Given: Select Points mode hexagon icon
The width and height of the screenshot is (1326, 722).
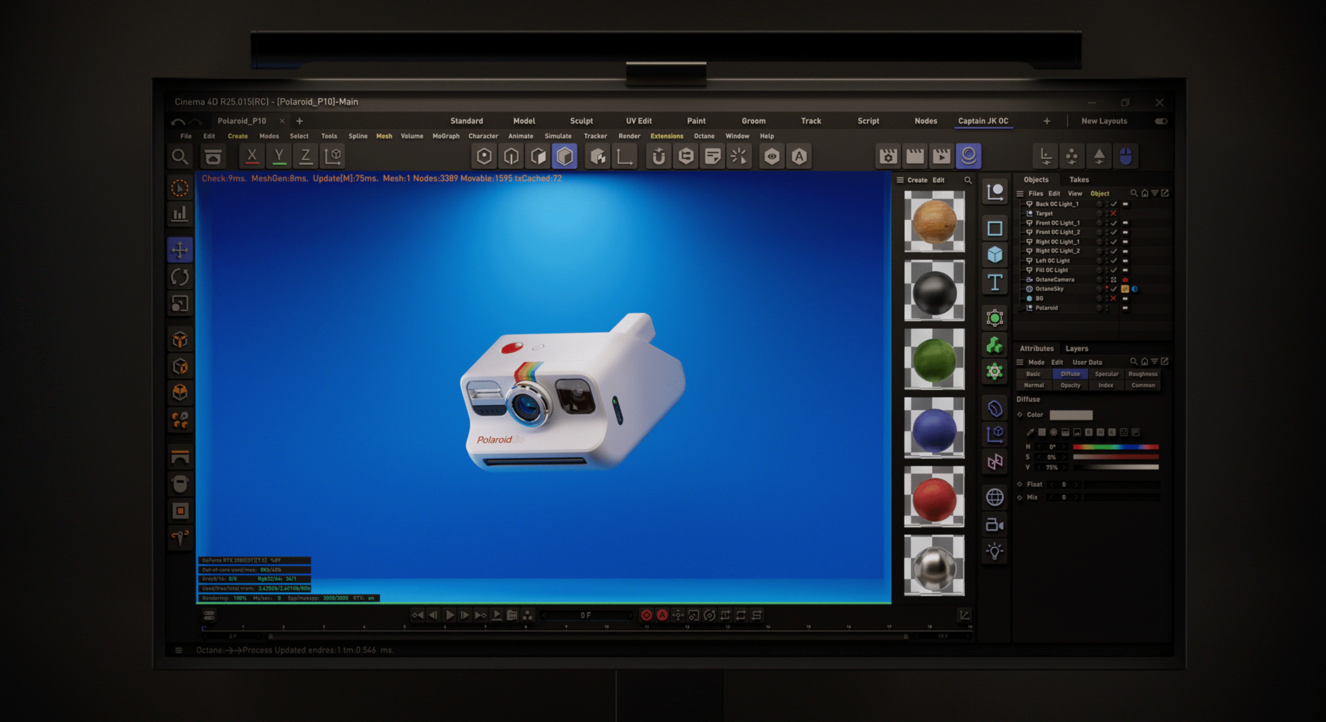Looking at the screenshot, I should click(x=484, y=156).
